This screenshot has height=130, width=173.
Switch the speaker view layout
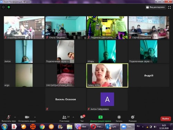pyautogui.click(x=155, y=7)
